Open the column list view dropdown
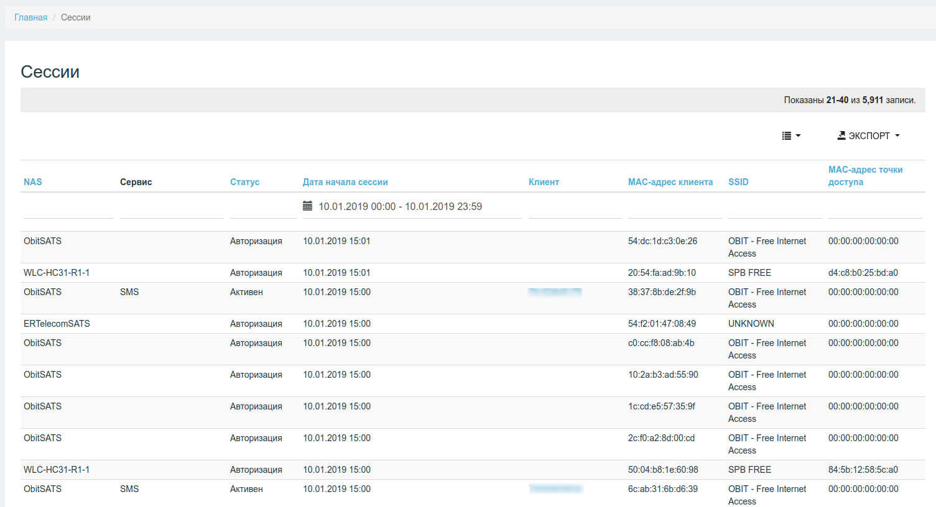The image size is (936, 507). click(x=791, y=136)
